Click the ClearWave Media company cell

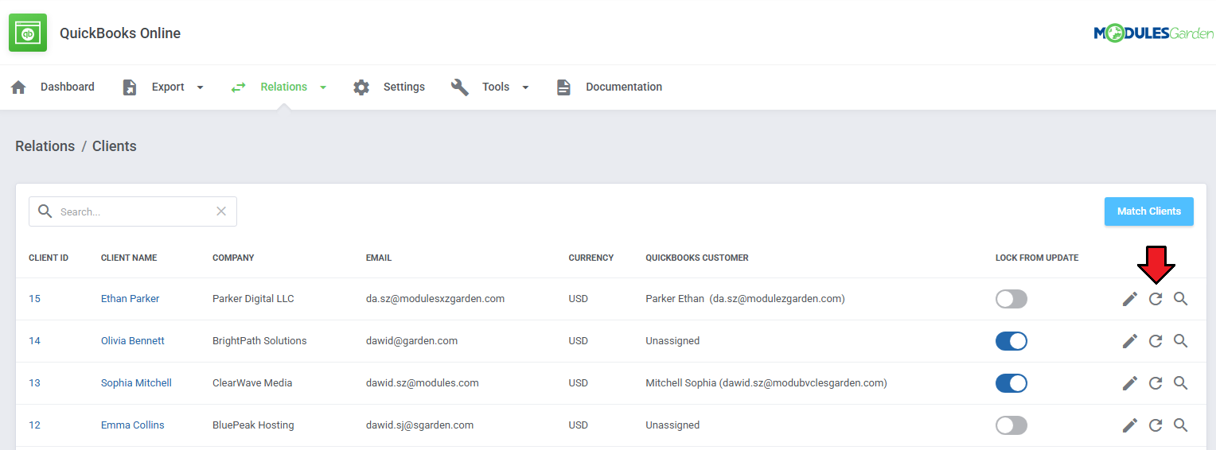coord(252,383)
